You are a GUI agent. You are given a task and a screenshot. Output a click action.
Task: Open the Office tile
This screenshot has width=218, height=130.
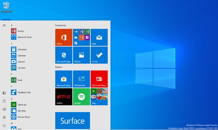(x=64, y=37)
